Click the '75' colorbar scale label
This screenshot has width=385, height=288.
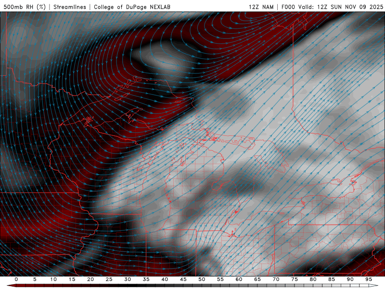click(x=295, y=279)
